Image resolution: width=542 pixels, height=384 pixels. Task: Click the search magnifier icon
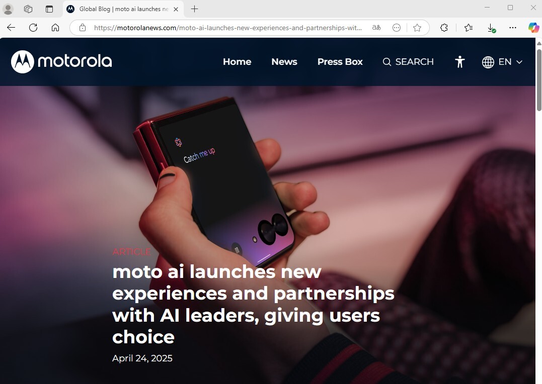point(387,62)
